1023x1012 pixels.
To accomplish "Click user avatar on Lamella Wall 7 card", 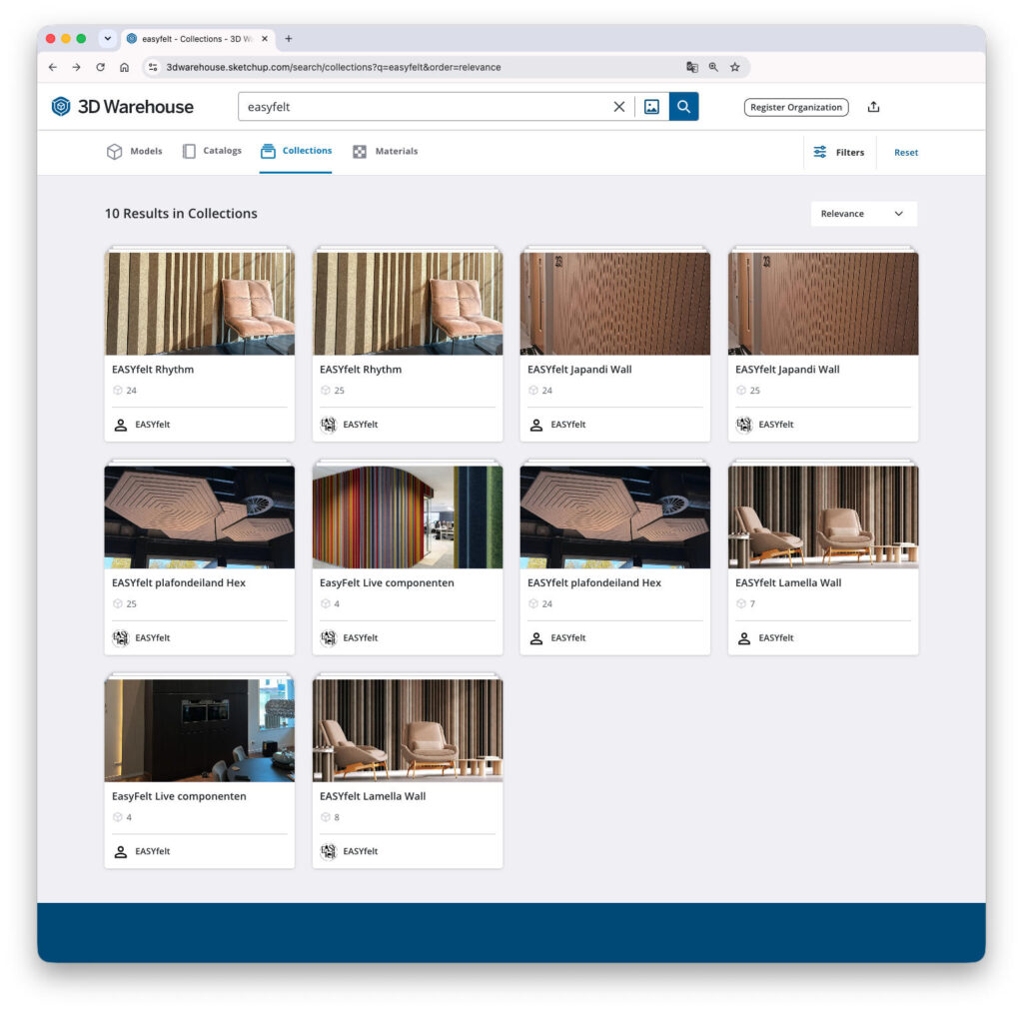I will [743, 638].
